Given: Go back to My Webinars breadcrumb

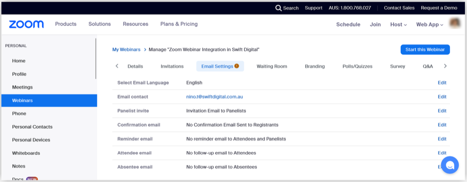Looking at the screenshot, I should tap(126, 49).
